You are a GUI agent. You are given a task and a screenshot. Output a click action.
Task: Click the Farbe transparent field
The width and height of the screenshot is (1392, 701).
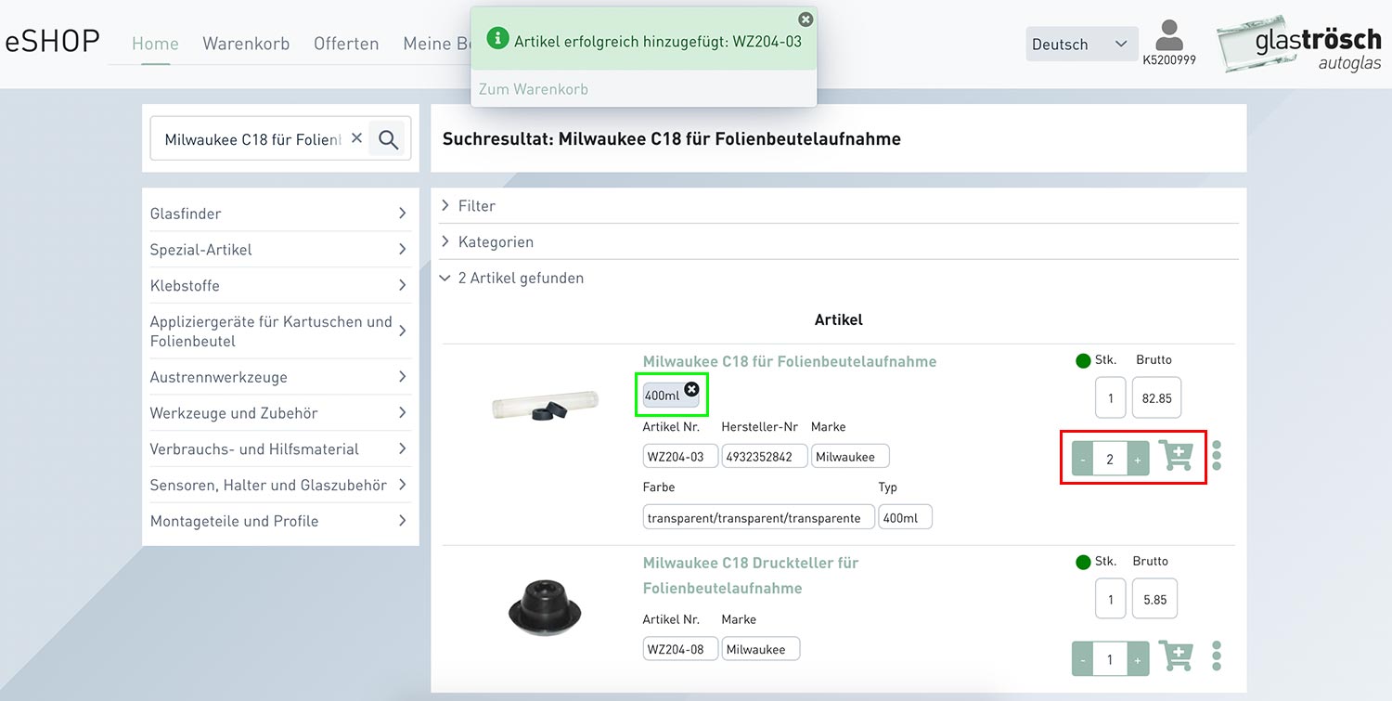pos(758,517)
